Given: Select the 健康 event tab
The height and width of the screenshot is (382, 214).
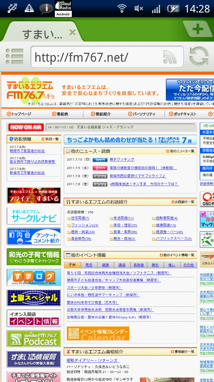Looking at the screenshot, I should (105, 265).
